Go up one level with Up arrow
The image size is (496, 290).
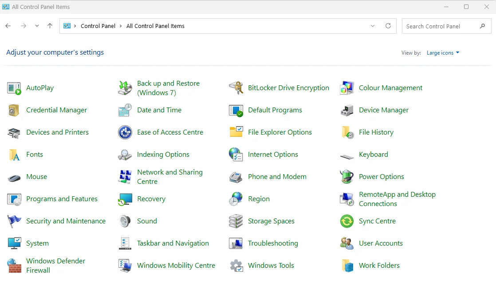[x=50, y=26]
